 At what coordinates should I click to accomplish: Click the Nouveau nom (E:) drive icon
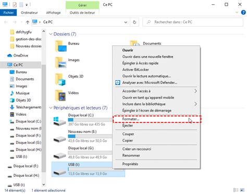[x=59, y=139]
